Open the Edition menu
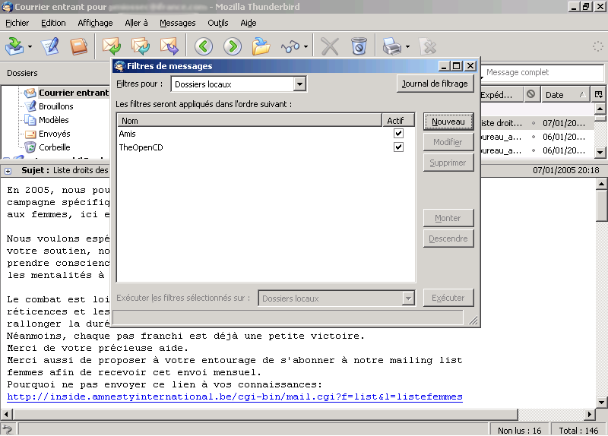 [53, 23]
